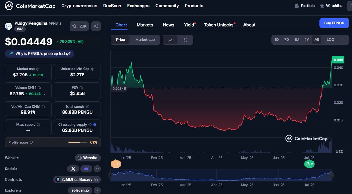Open solscan.io explorer link
Screen dimensions: 352x194
(x=80, y=190)
